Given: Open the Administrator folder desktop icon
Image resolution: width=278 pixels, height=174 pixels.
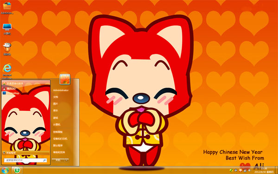Looking at the screenshot, I should click(x=7, y=8).
